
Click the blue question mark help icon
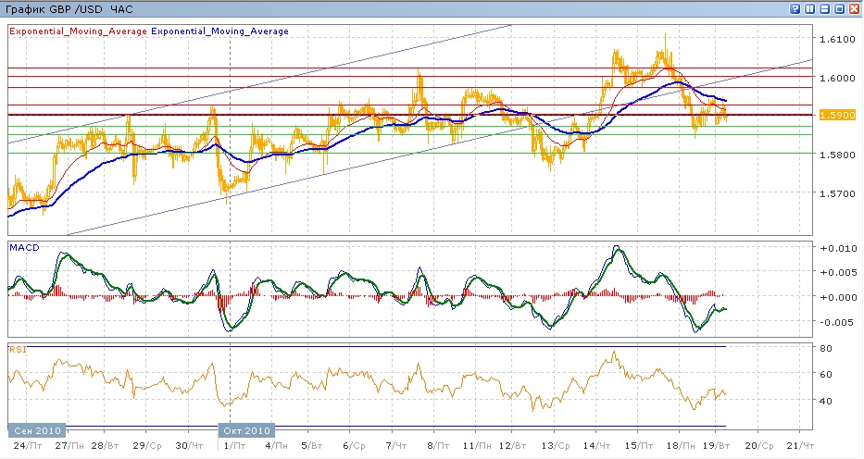795,8
